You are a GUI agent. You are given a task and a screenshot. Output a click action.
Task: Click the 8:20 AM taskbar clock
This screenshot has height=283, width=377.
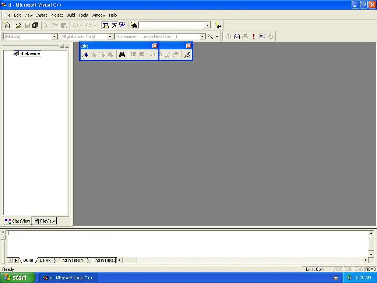click(363, 278)
